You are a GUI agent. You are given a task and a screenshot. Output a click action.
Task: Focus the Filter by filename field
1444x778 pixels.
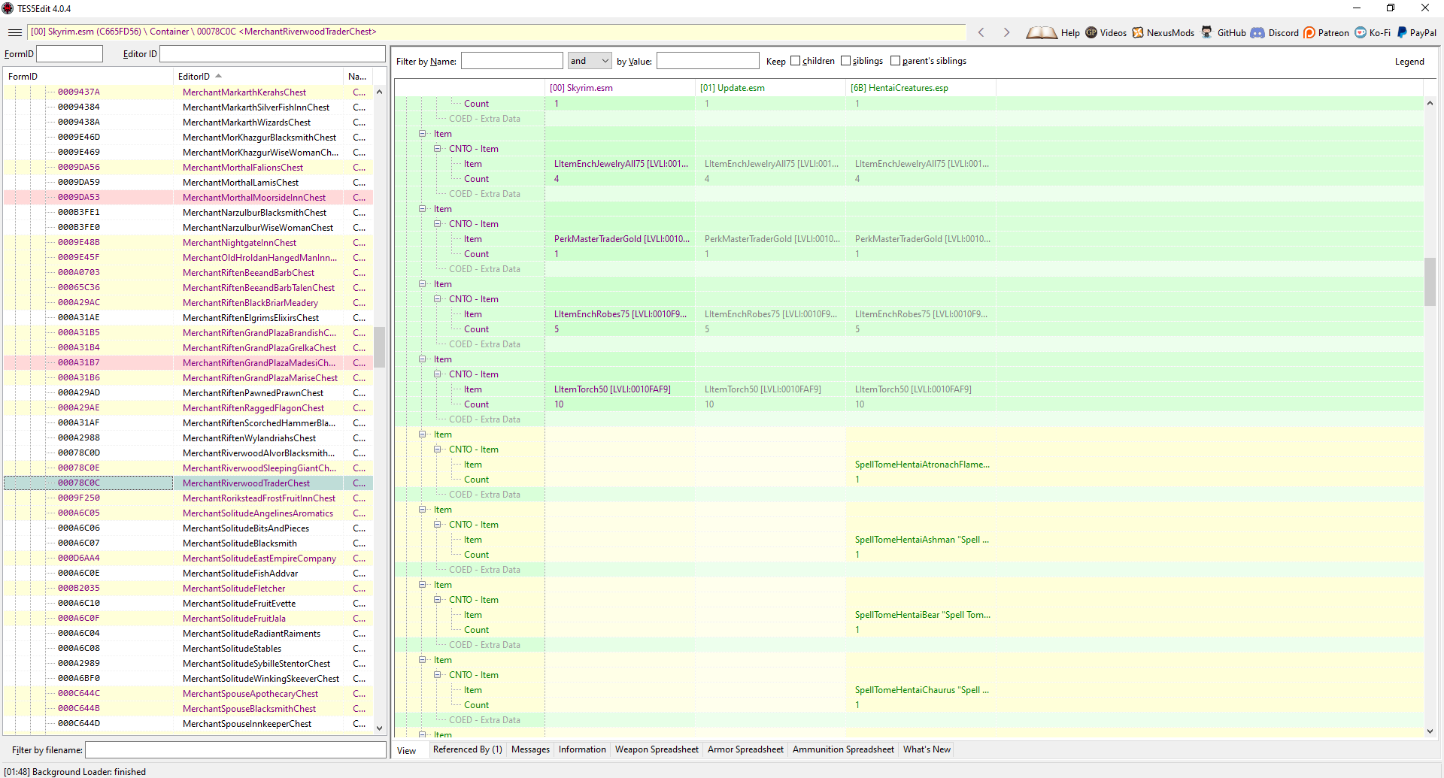click(x=235, y=750)
